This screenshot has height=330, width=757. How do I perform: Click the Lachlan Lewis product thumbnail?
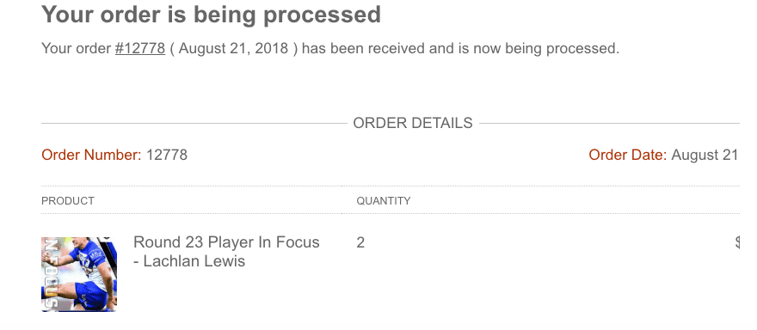tap(79, 274)
